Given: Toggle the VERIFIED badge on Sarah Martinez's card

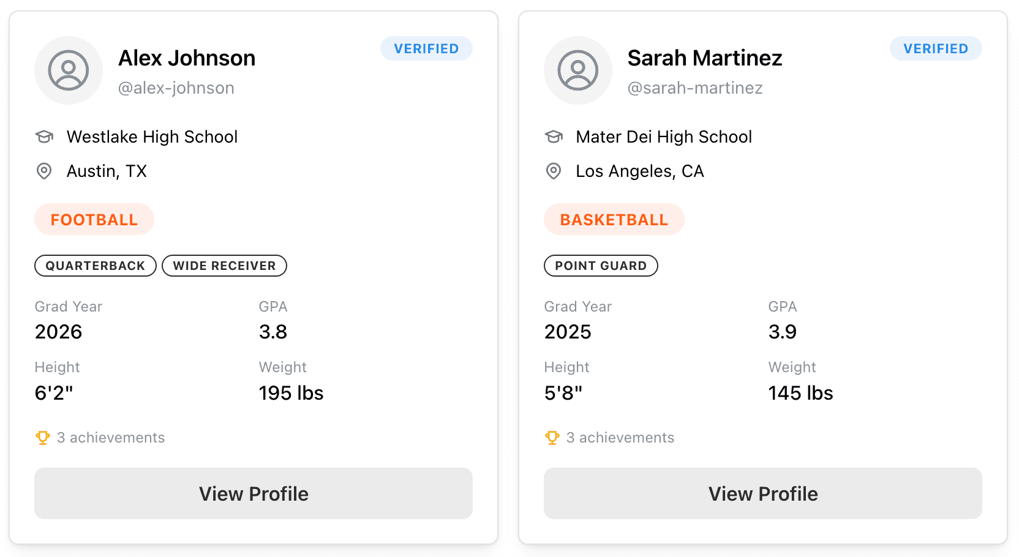Looking at the screenshot, I should coord(936,48).
